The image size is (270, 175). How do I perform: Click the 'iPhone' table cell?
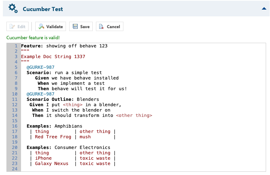coord(43,158)
